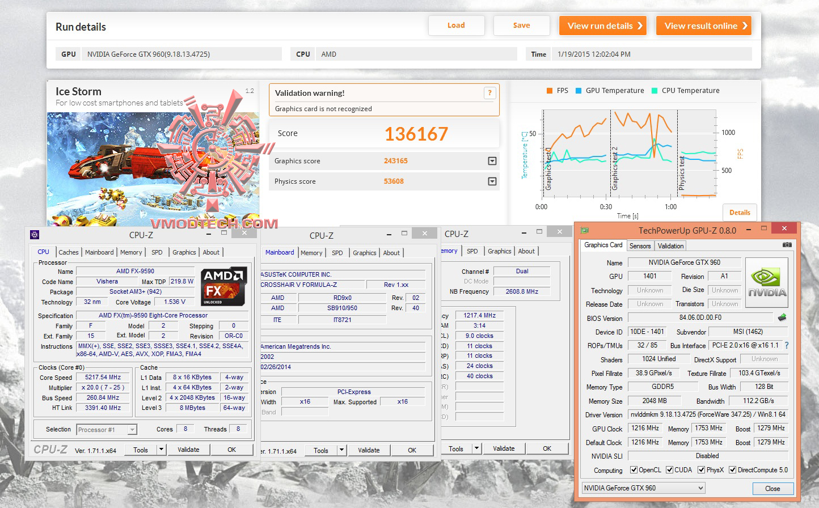Expand the Graphics score details

tap(492, 161)
